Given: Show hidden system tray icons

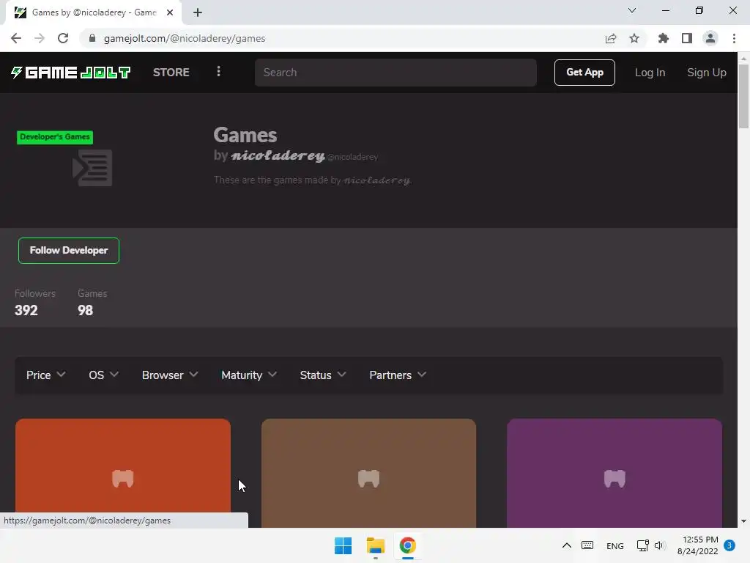Looking at the screenshot, I should [567, 545].
